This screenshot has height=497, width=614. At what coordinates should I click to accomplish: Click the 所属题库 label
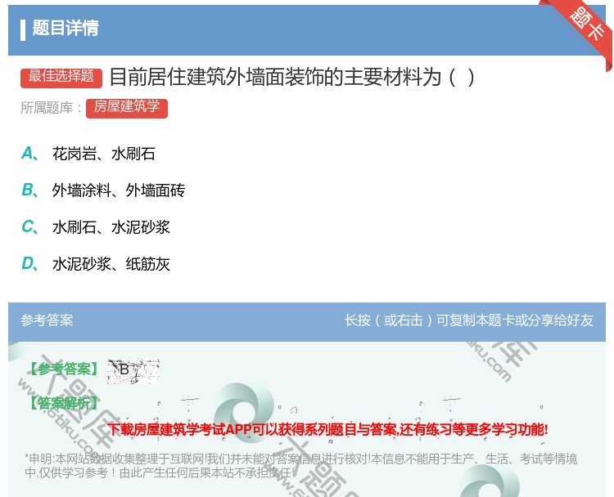click(x=51, y=108)
